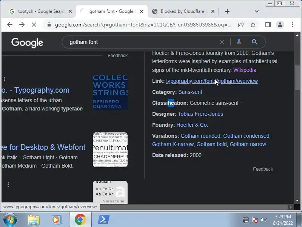The image size is (302, 227).
Task: Open the share page icon in address bar
Action: [241, 25]
